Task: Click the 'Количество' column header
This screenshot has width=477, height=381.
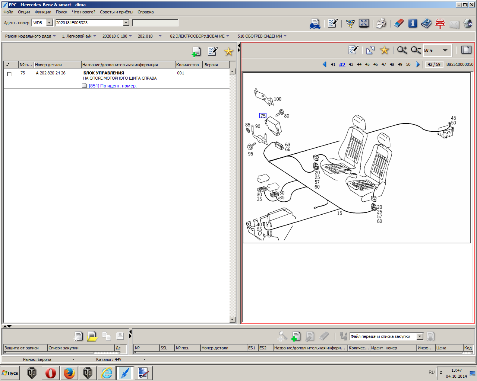Action: click(189, 65)
